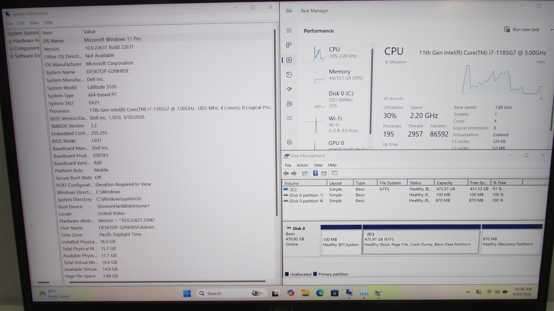Open View menu in Disk Management
Image resolution: width=554 pixels, height=311 pixels.
[318, 165]
